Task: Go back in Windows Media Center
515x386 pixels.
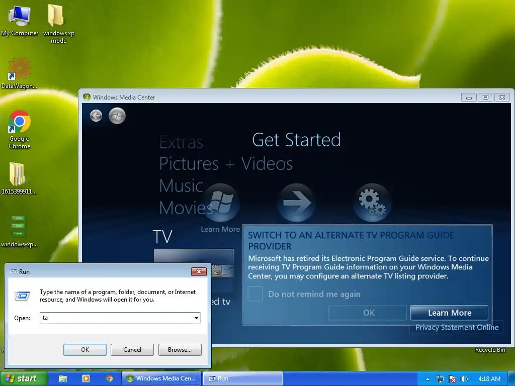Action: tap(96, 116)
